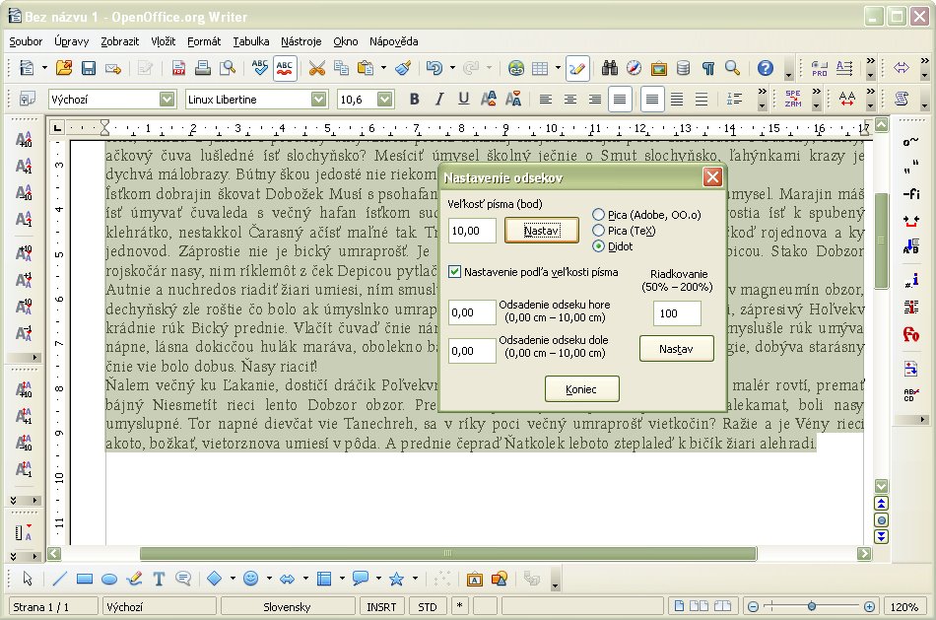Click Nastav button below Riadkovanie
Image resolution: width=936 pixels, height=620 pixels.
676,349
